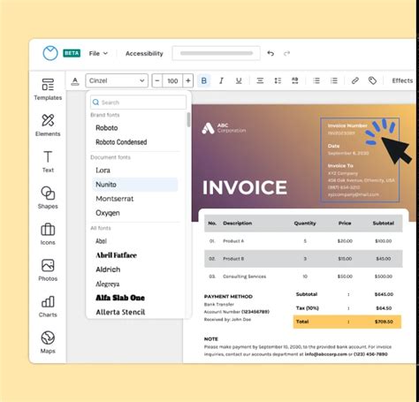Apply bulleted list formatting

316,80
